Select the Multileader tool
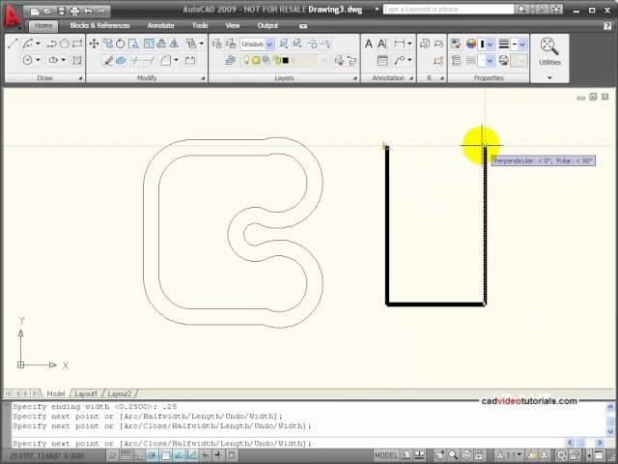The image size is (618, 464). [x=399, y=60]
